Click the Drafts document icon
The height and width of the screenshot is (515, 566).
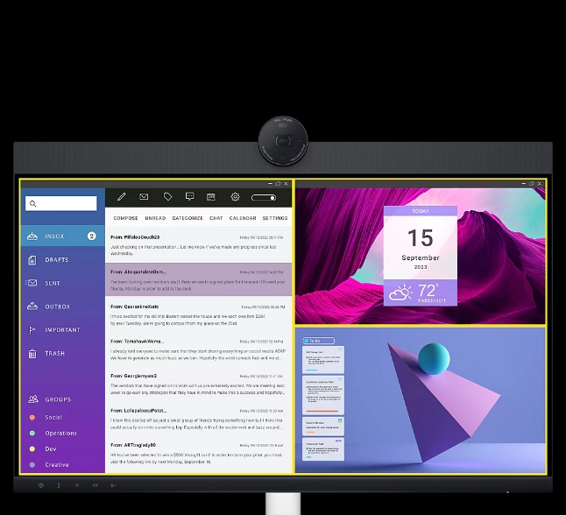tap(32, 260)
